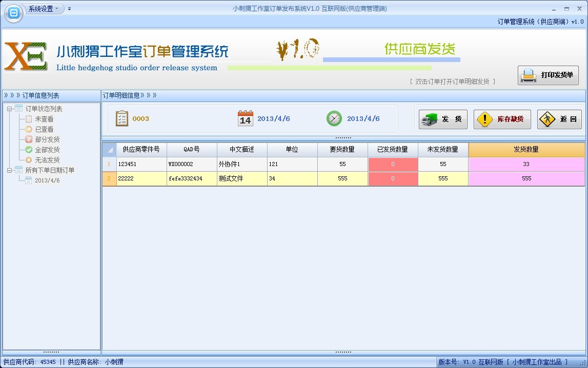Select row header 1 in the grid
588x368 pixels.
(x=109, y=164)
